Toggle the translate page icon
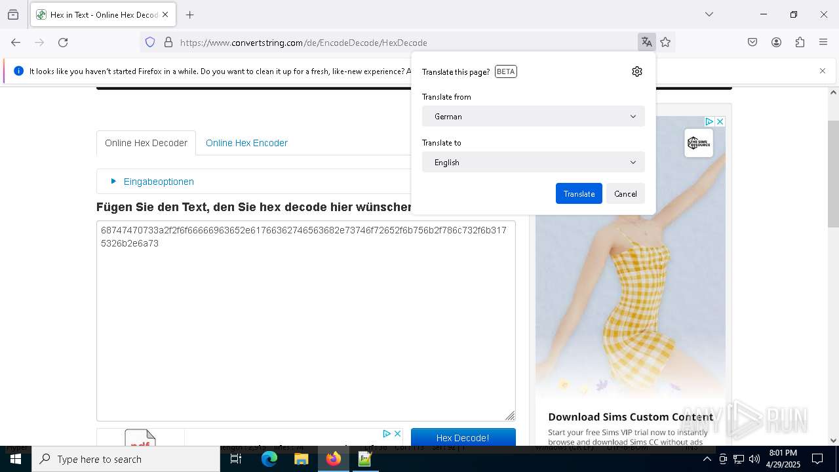Screen dimensions: 839x472 pos(646,43)
